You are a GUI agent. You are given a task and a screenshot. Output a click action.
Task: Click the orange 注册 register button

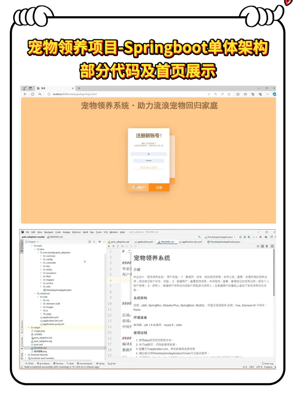159,188
